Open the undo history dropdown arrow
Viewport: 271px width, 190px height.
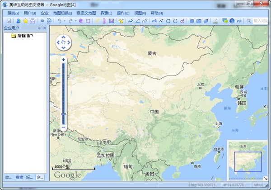click(x=65, y=21)
